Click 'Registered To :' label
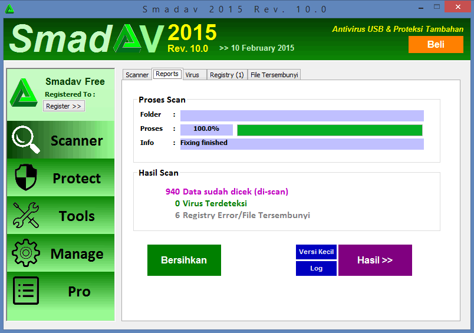The width and height of the screenshot is (474, 333). [70, 94]
